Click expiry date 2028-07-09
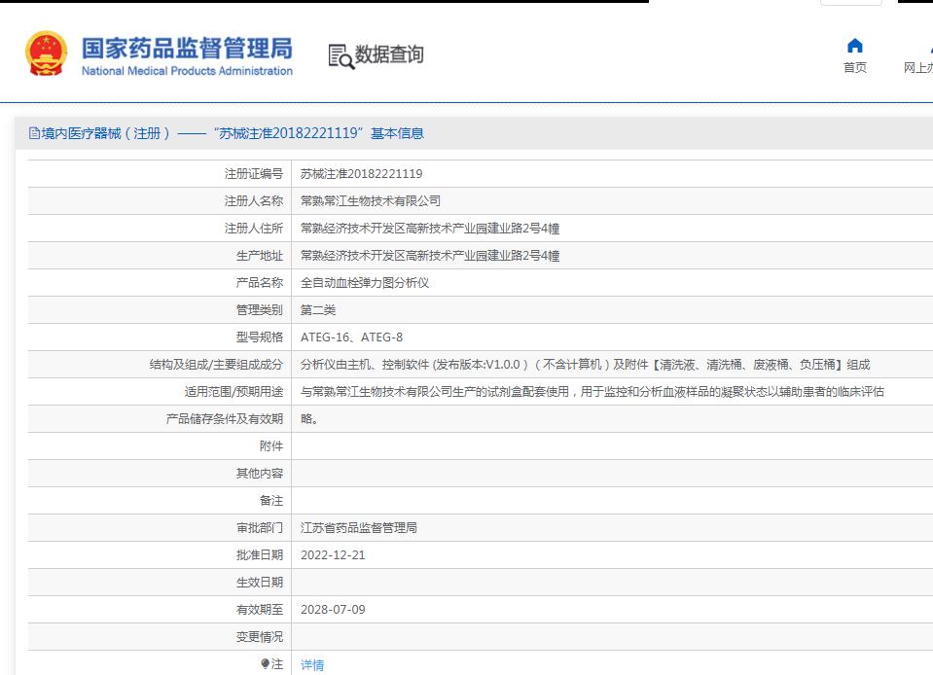 point(333,610)
